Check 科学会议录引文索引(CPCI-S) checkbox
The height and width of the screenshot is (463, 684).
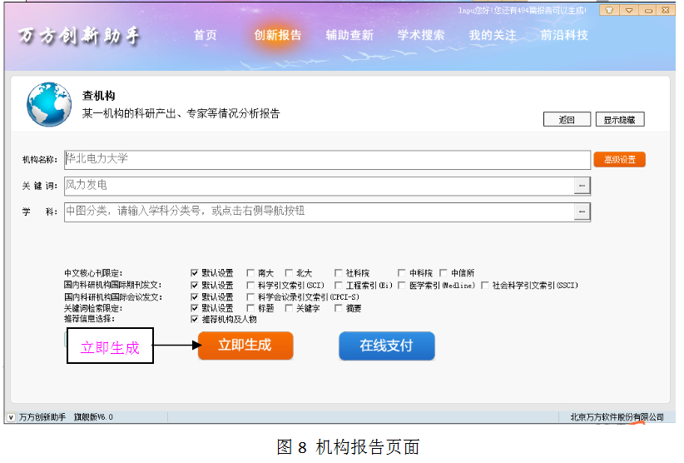pyautogui.click(x=250, y=297)
